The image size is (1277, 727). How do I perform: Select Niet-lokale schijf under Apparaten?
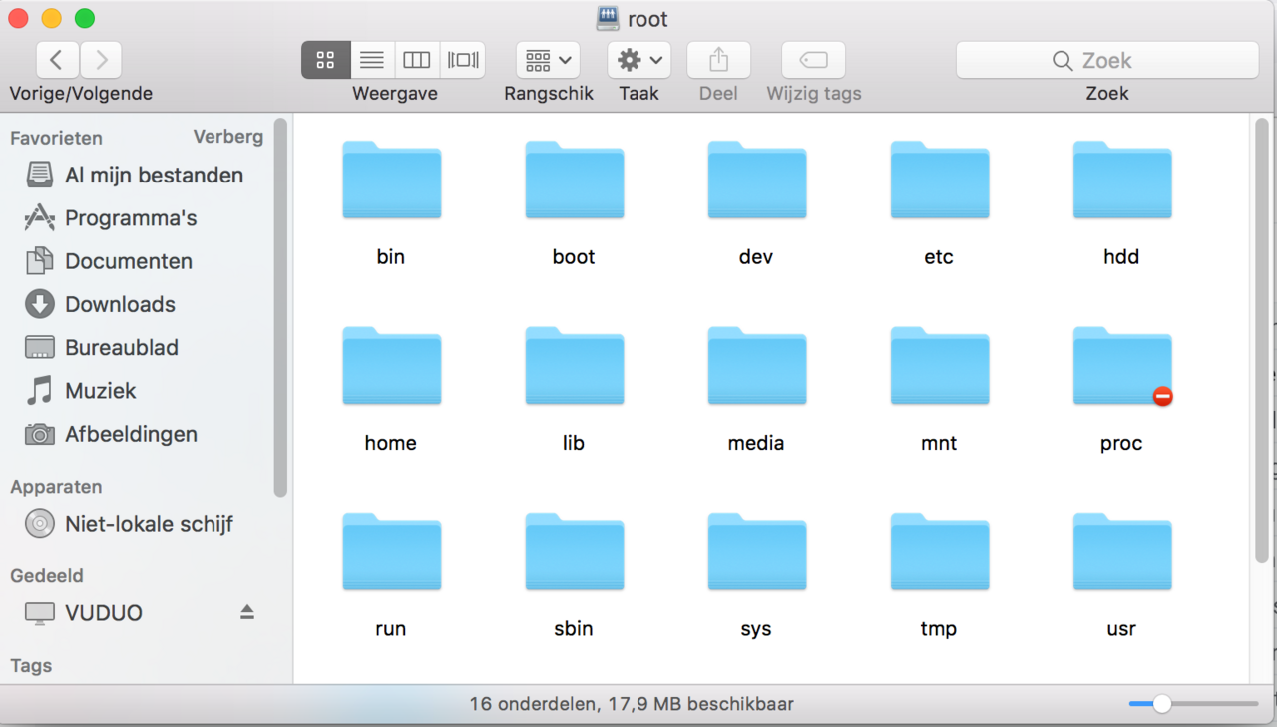click(149, 524)
